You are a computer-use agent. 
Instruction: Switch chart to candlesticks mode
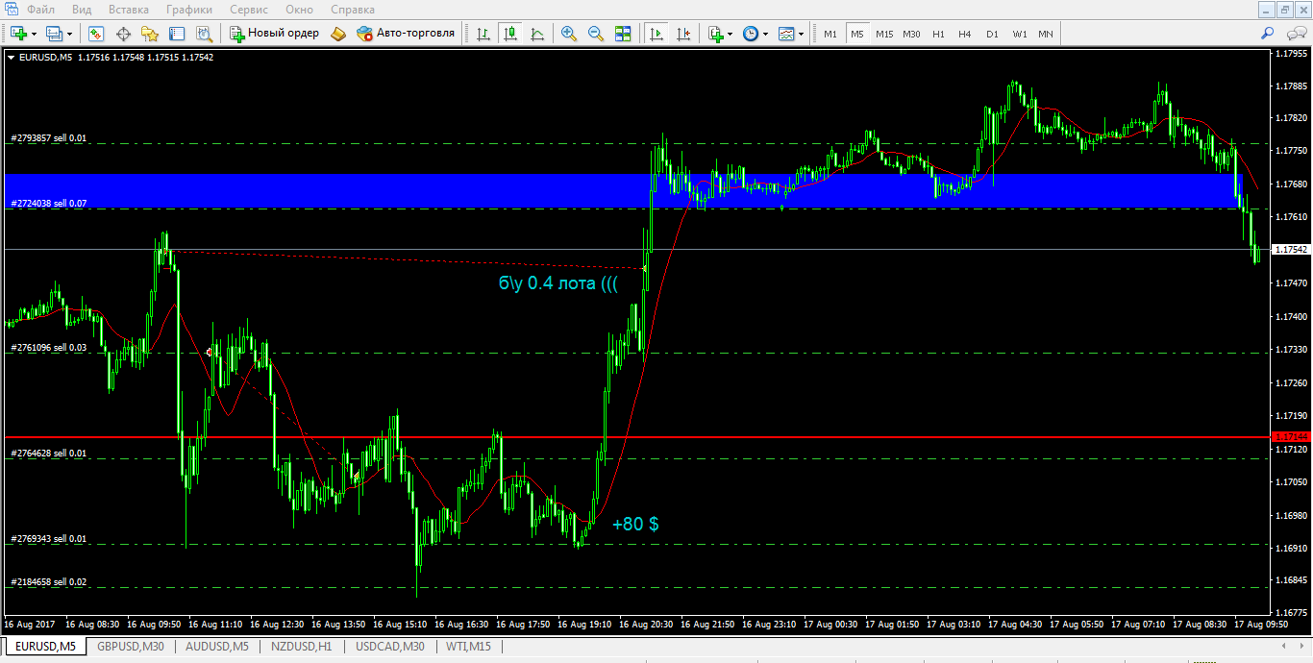click(510, 34)
